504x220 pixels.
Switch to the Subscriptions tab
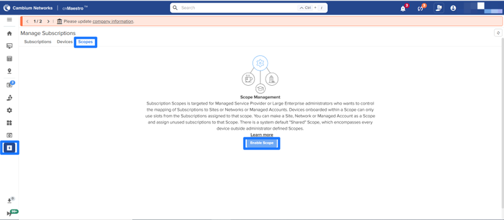click(37, 42)
